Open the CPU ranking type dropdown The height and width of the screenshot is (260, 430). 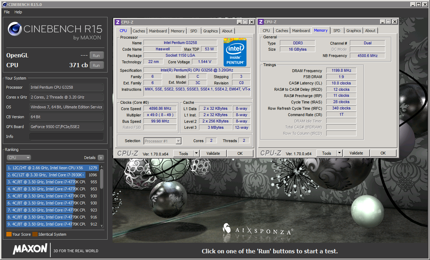19,158
